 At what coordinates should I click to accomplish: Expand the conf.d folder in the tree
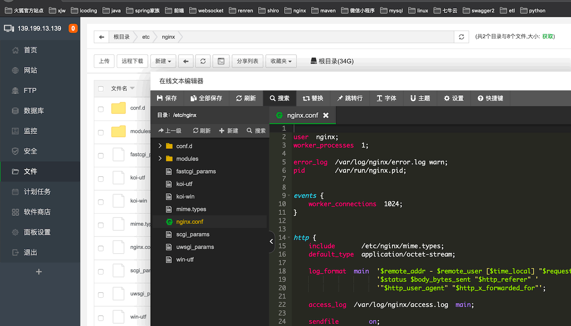[160, 146]
